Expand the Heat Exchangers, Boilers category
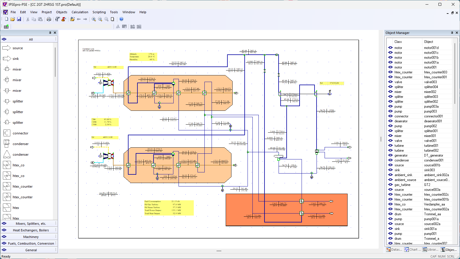 [x=31, y=230]
